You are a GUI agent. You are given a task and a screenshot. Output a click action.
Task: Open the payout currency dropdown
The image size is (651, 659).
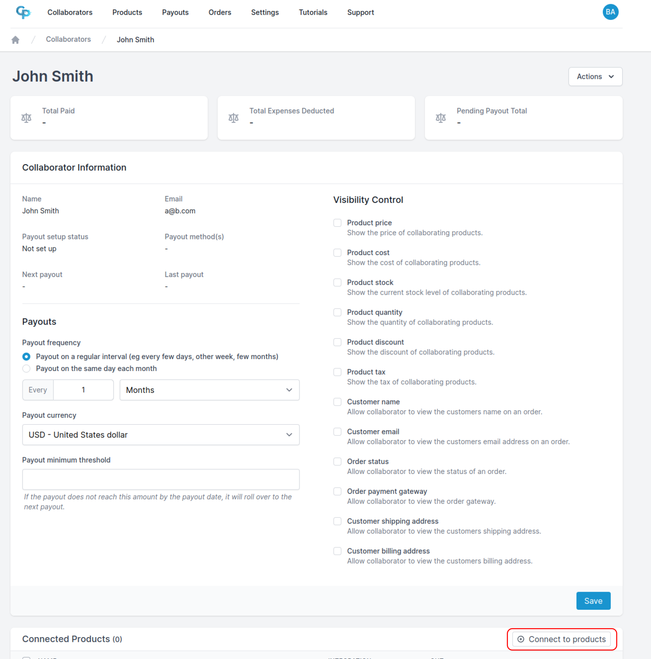160,434
